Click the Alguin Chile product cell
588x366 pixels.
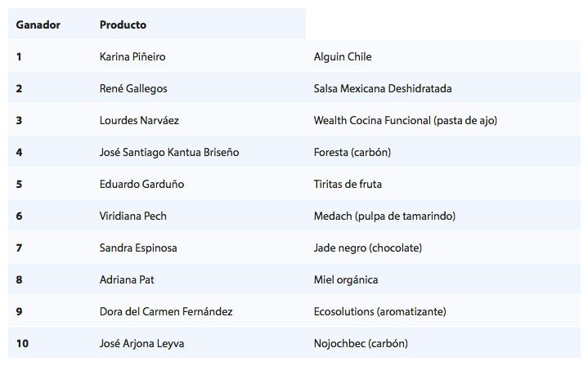coord(343,56)
